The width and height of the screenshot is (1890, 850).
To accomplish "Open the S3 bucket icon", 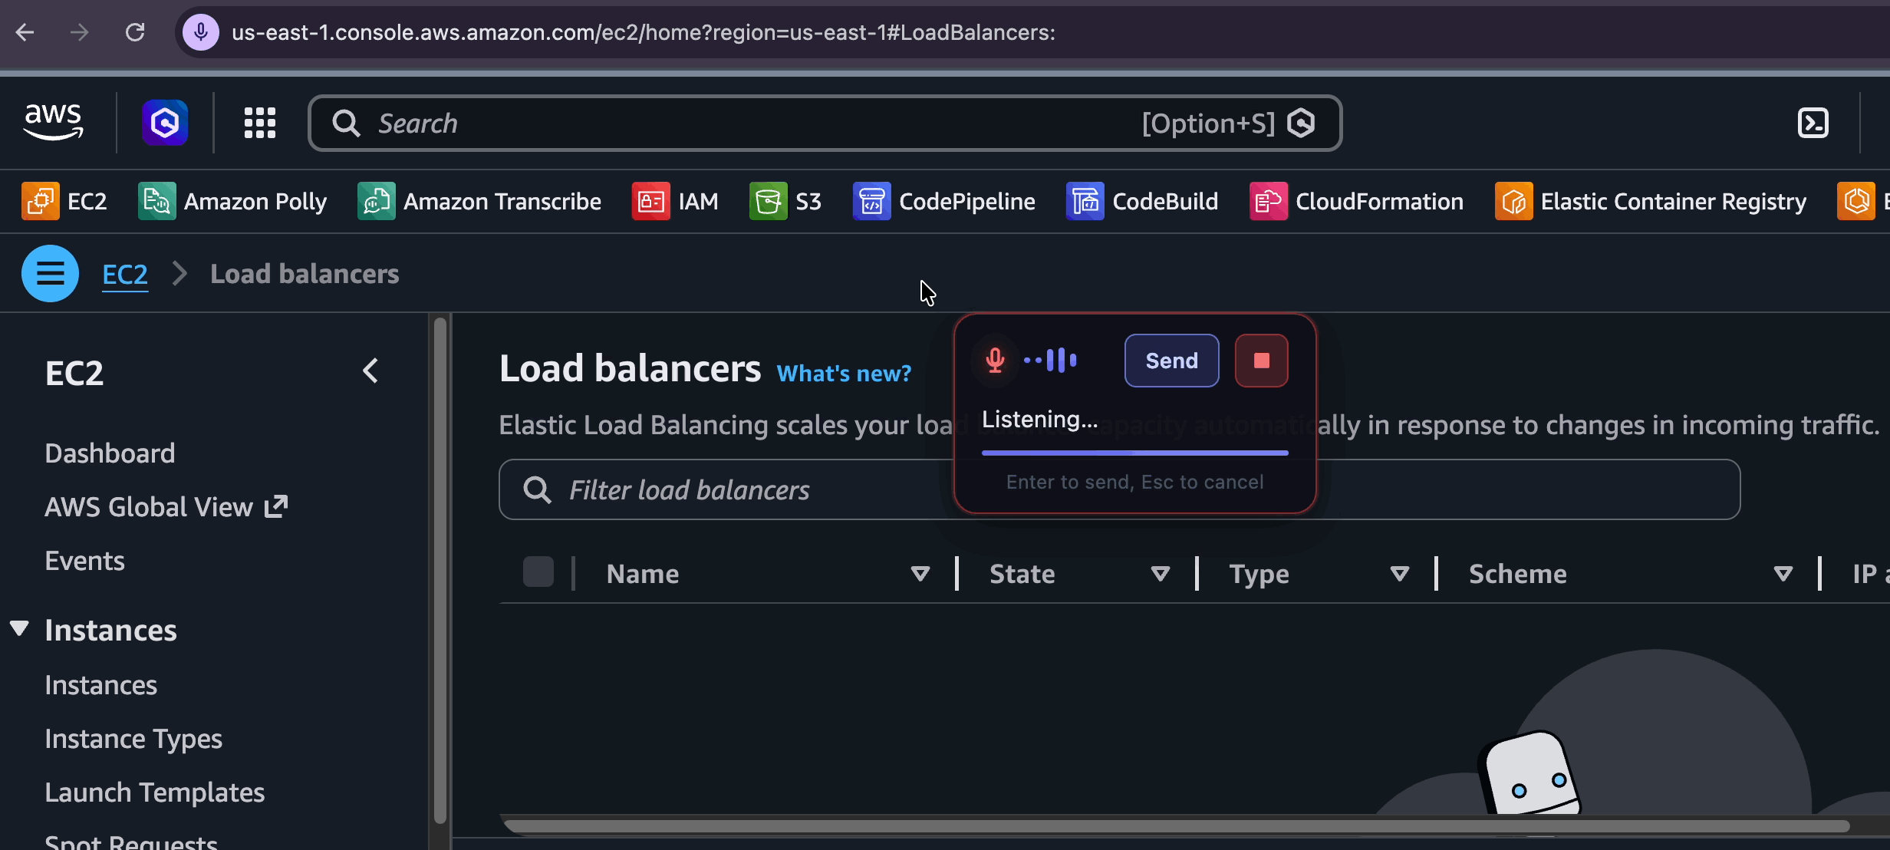I will tap(766, 201).
